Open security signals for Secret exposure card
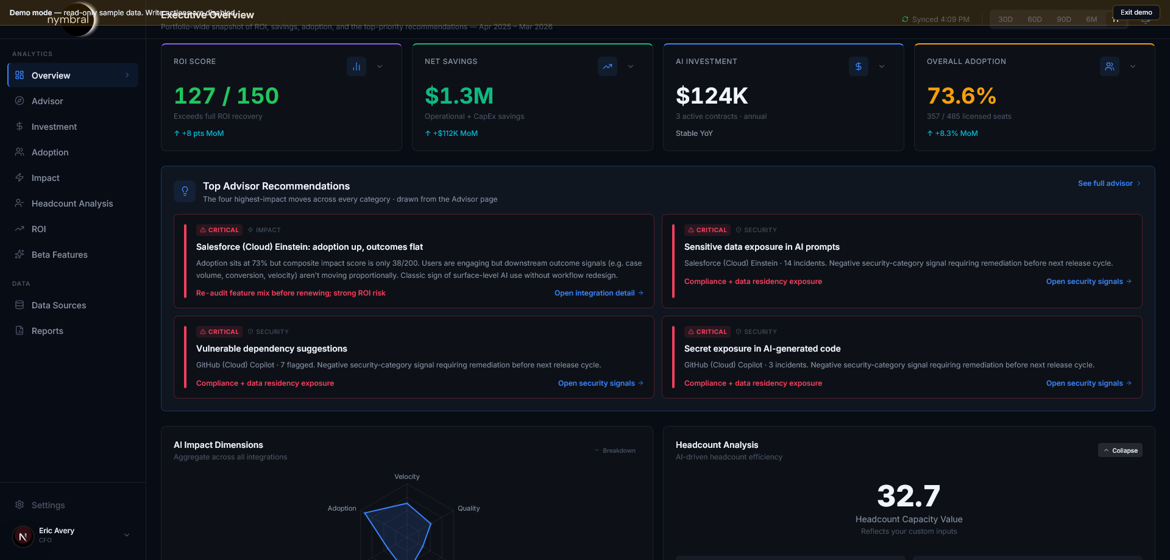 1088,383
